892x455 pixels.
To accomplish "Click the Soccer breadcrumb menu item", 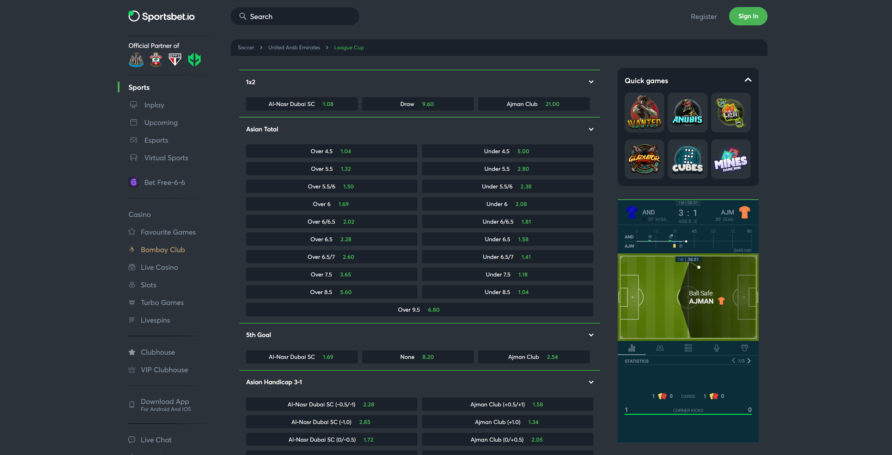I will [246, 47].
